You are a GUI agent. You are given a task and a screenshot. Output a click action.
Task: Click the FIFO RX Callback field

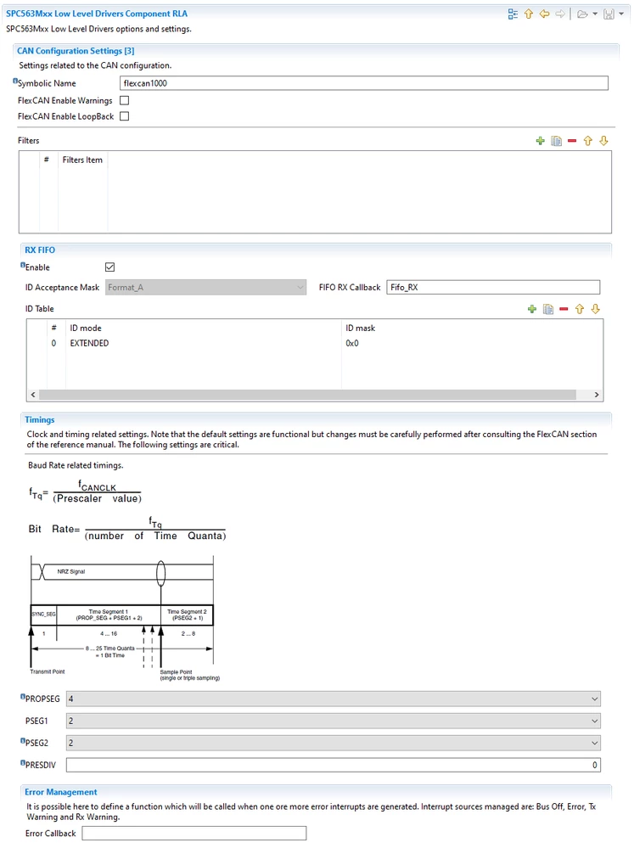(x=493, y=288)
